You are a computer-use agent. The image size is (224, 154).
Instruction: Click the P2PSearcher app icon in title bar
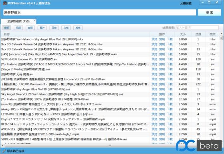coord(5,3)
